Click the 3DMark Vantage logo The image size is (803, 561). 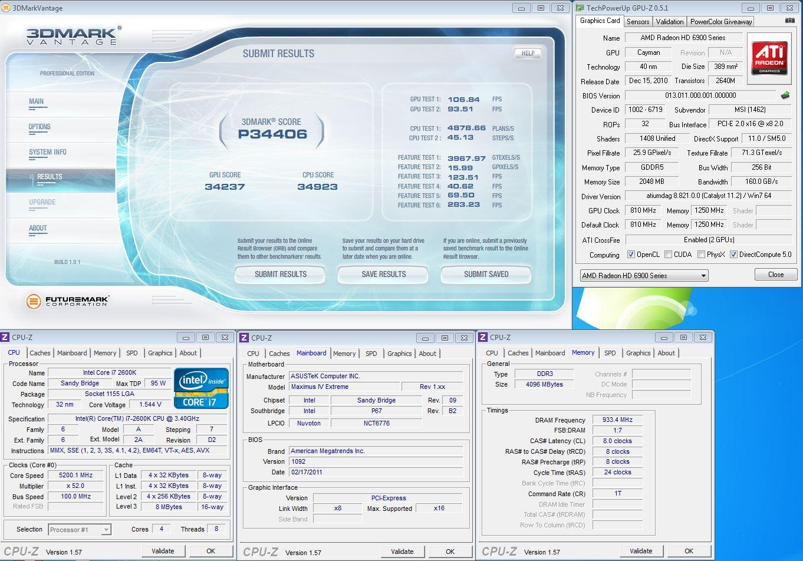tap(74, 35)
